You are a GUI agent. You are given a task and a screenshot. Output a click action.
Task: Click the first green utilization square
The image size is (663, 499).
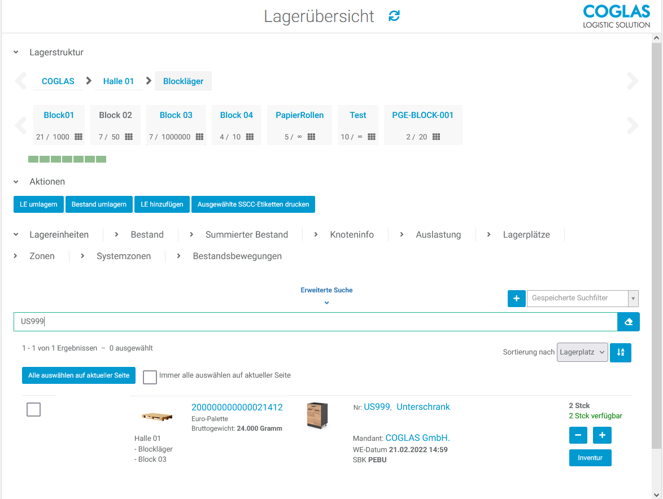(33, 159)
